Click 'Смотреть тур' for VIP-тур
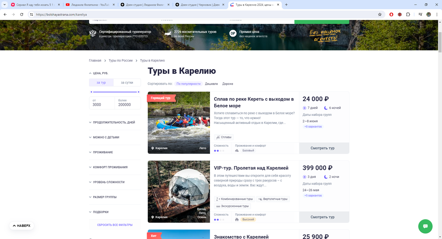This screenshot has height=239, width=442. [324, 217]
